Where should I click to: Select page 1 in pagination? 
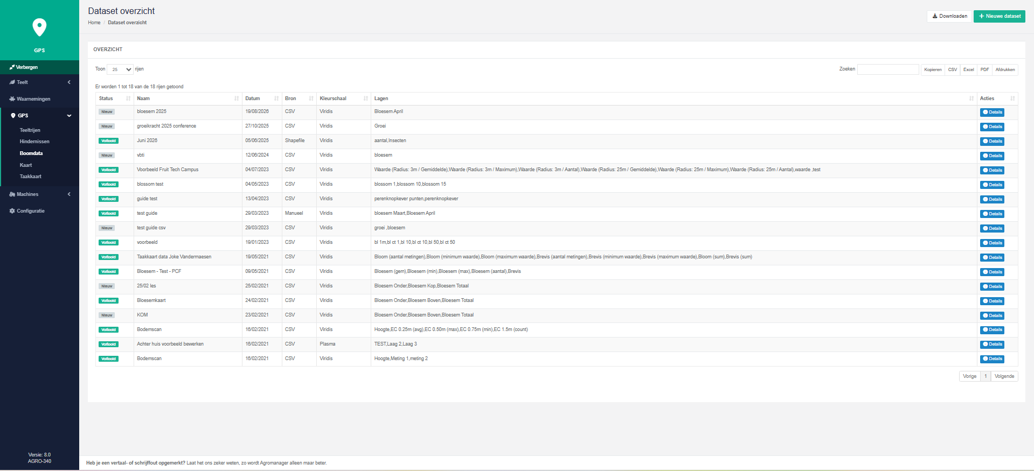[986, 376]
